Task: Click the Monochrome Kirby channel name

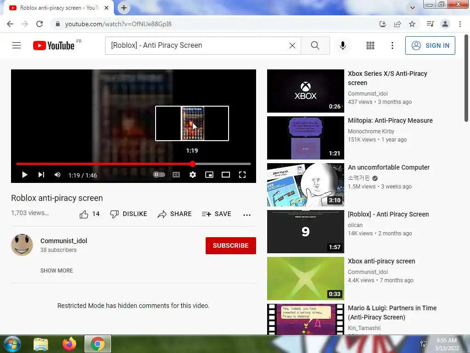Action: [x=371, y=131]
